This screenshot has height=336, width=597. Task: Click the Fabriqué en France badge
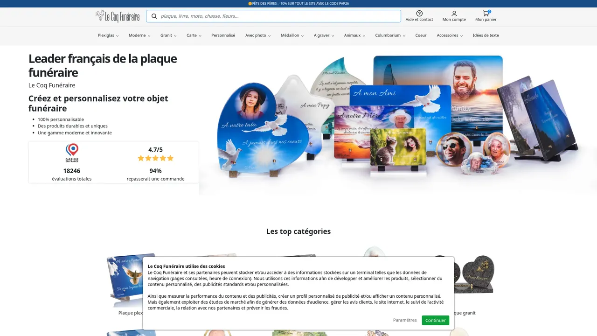(x=72, y=153)
